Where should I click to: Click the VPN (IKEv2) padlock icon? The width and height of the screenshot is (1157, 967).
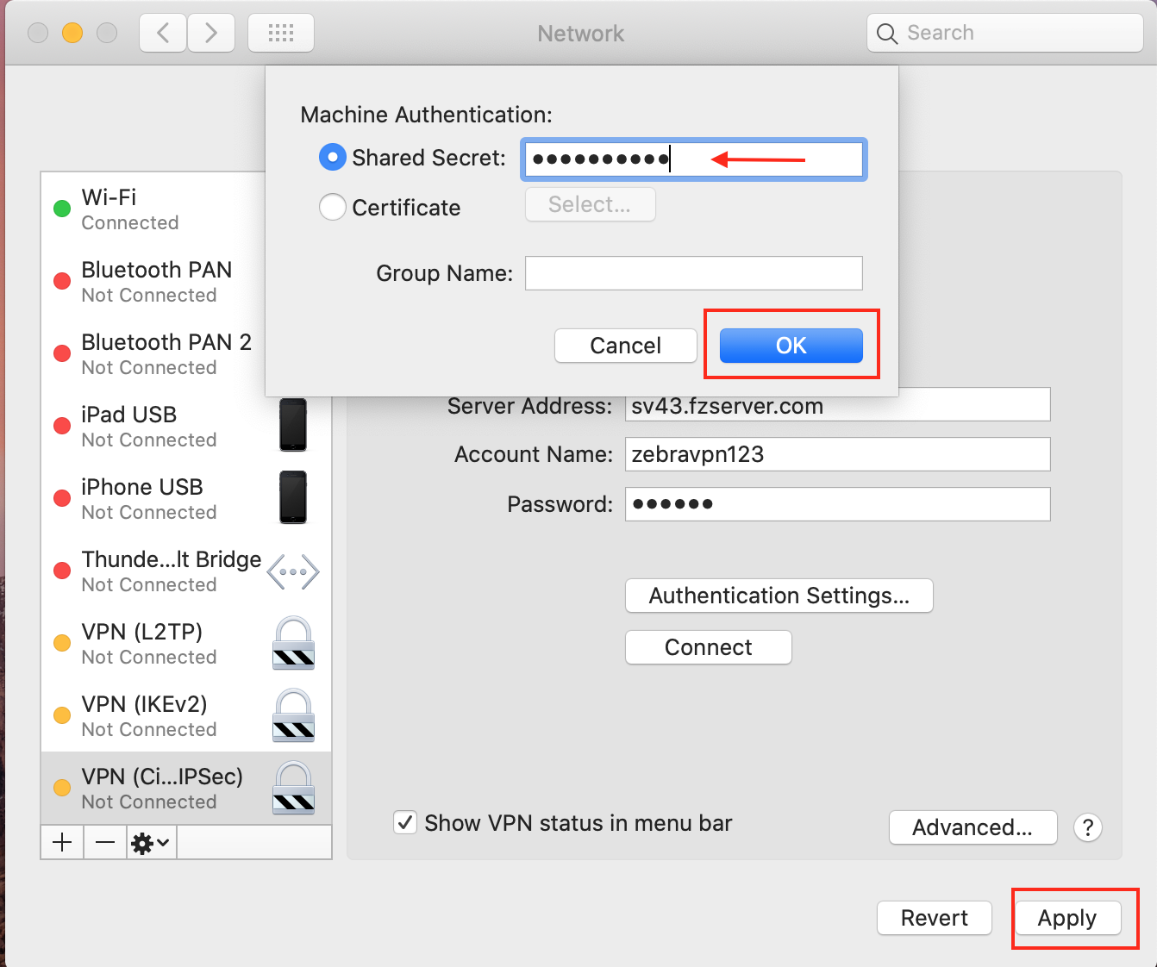(292, 715)
